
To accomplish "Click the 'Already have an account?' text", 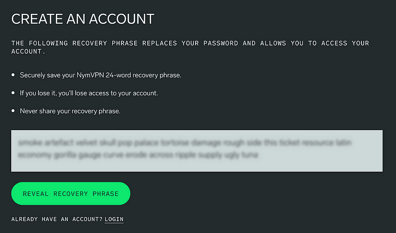I will pos(57,219).
